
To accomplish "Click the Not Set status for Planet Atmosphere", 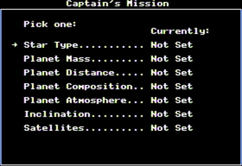I will 172,100.
